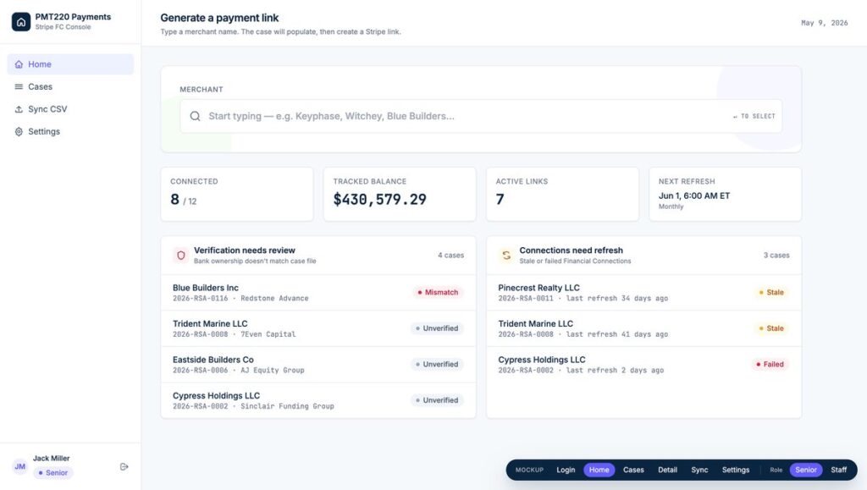The height and width of the screenshot is (490, 867).
Task: Click the JM user avatar
Action: pyautogui.click(x=20, y=467)
